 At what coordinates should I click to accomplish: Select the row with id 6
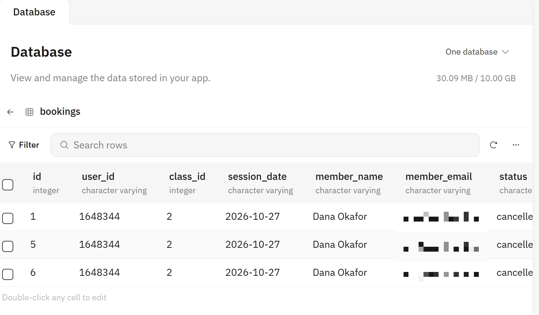point(8,274)
